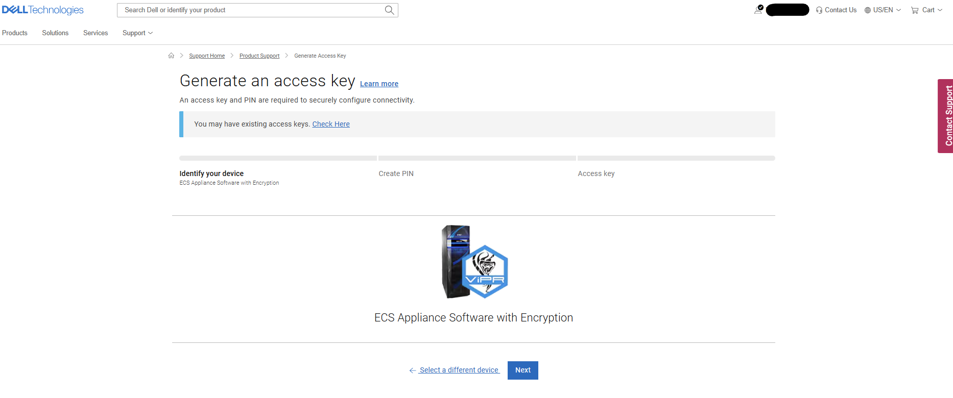953x398 pixels.
Task: Go to home via breadcrumb house icon
Action: (x=171, y=56)
